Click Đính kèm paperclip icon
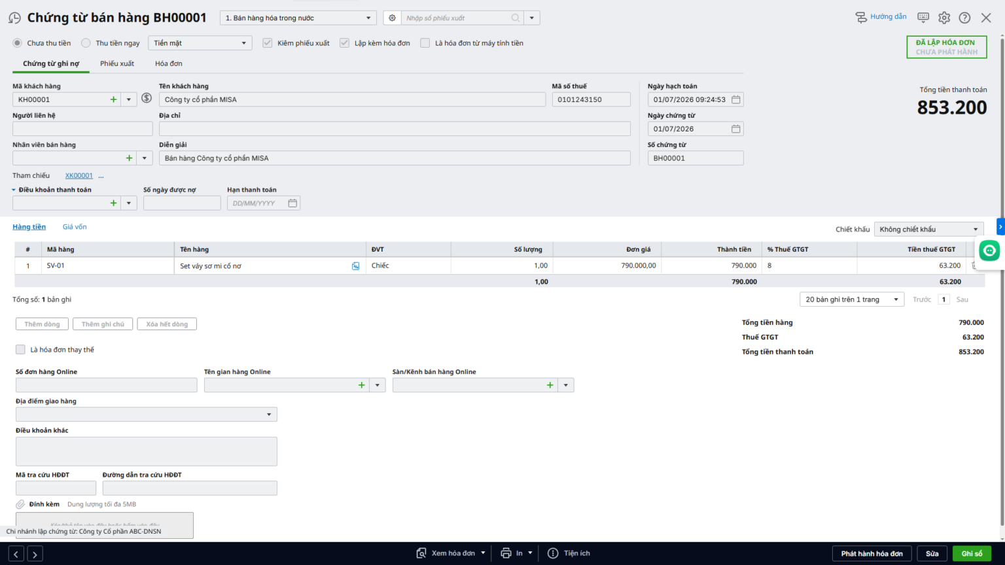Screen dimensions: 1005x565 [20, 504]
